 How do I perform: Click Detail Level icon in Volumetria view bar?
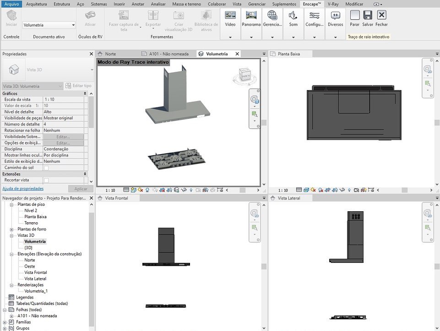coord(126,190)
